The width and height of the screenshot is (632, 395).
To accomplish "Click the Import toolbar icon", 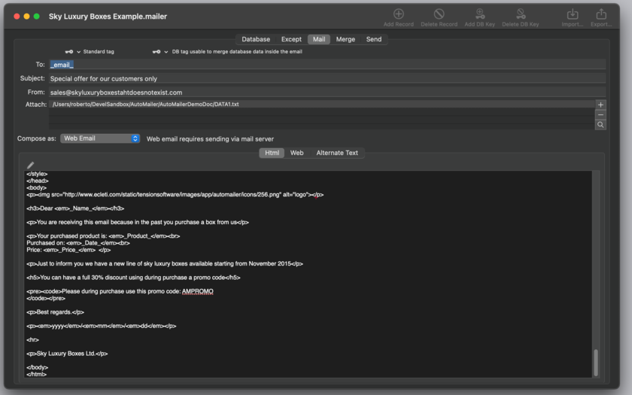I will pyautogui.click(x=573, y=14).
